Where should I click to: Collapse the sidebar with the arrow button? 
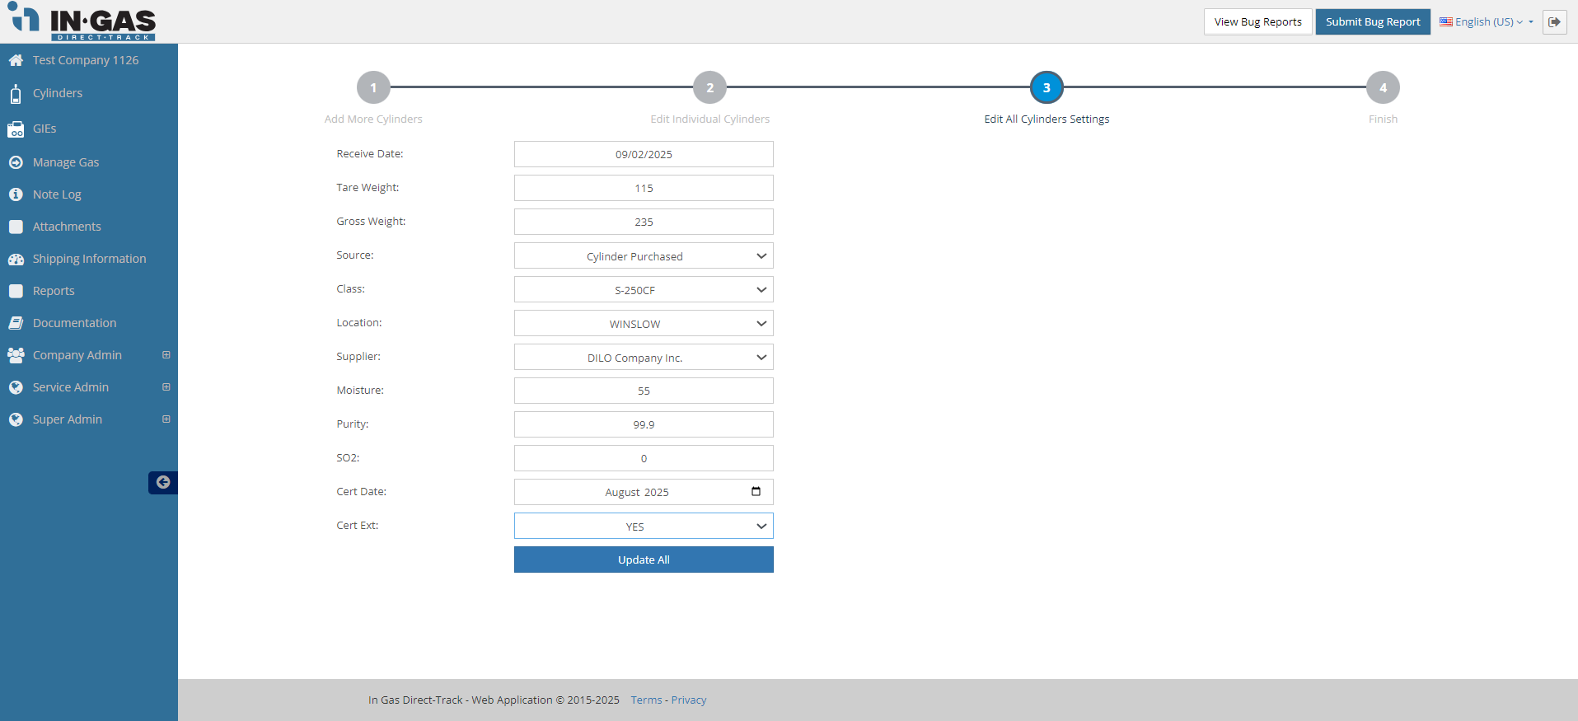click(x=163, y=483)
